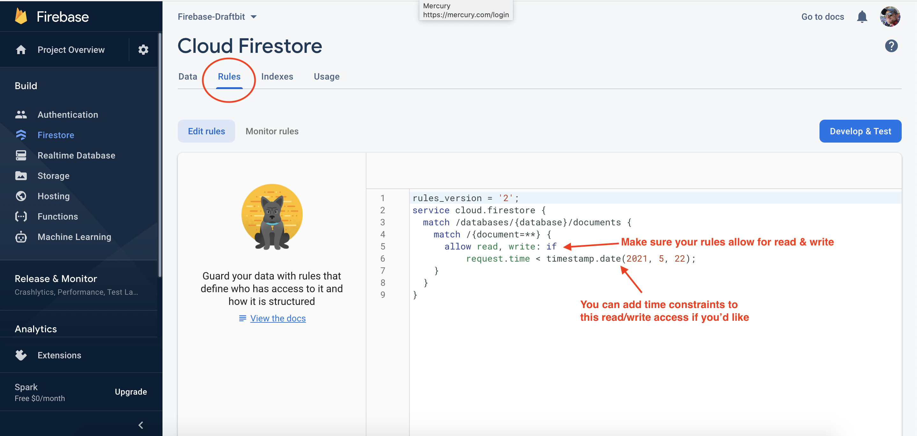Click the Extensions puzzle icon

pyautogui.click(x=21, y=355)
